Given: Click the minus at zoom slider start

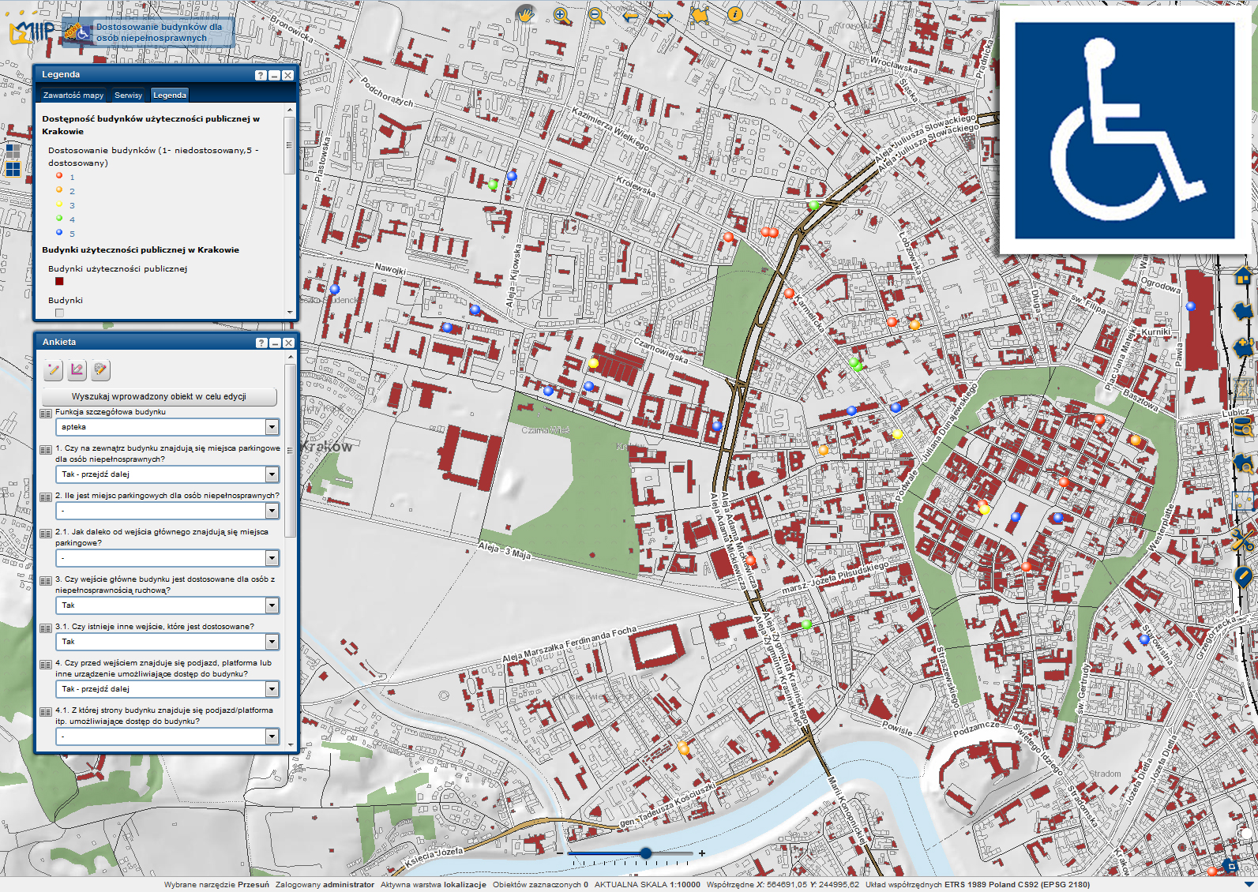Looking at the screenshot, I should click(x=560, y=853).
